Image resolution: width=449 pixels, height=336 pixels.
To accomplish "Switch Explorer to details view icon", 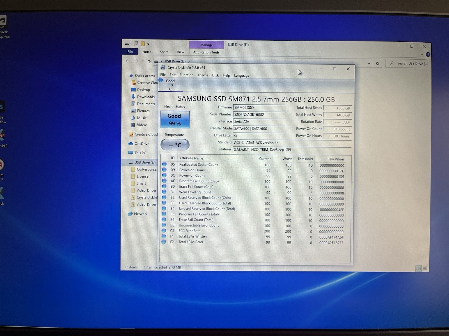I will coord(419,268).
